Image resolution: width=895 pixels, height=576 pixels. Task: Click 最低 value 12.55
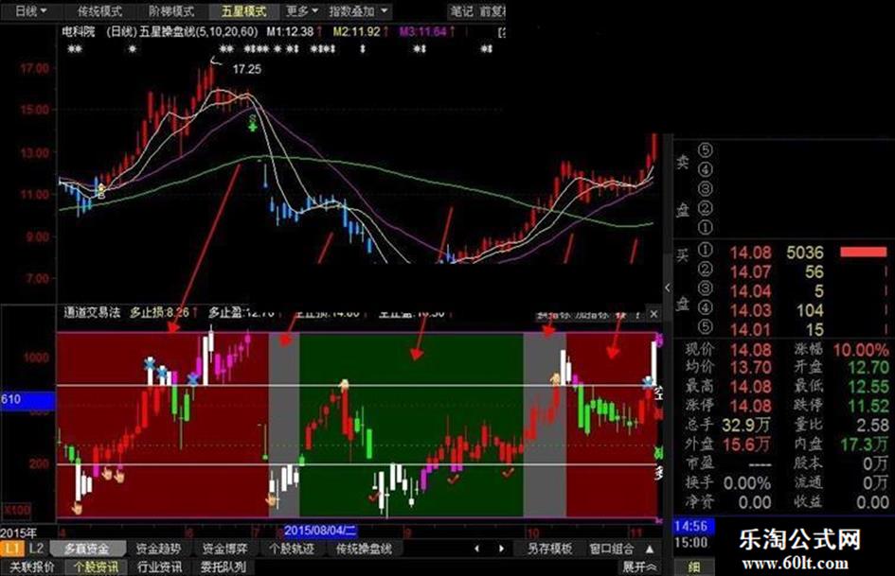pyautogui.click(x=868, y=387)
